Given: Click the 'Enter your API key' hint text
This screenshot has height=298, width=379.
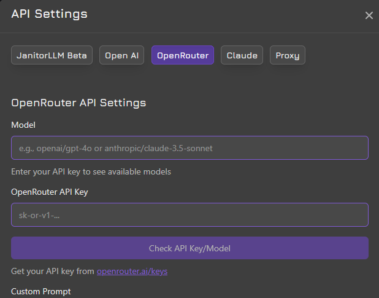Looking at the screenshot, I should point(91,171).
